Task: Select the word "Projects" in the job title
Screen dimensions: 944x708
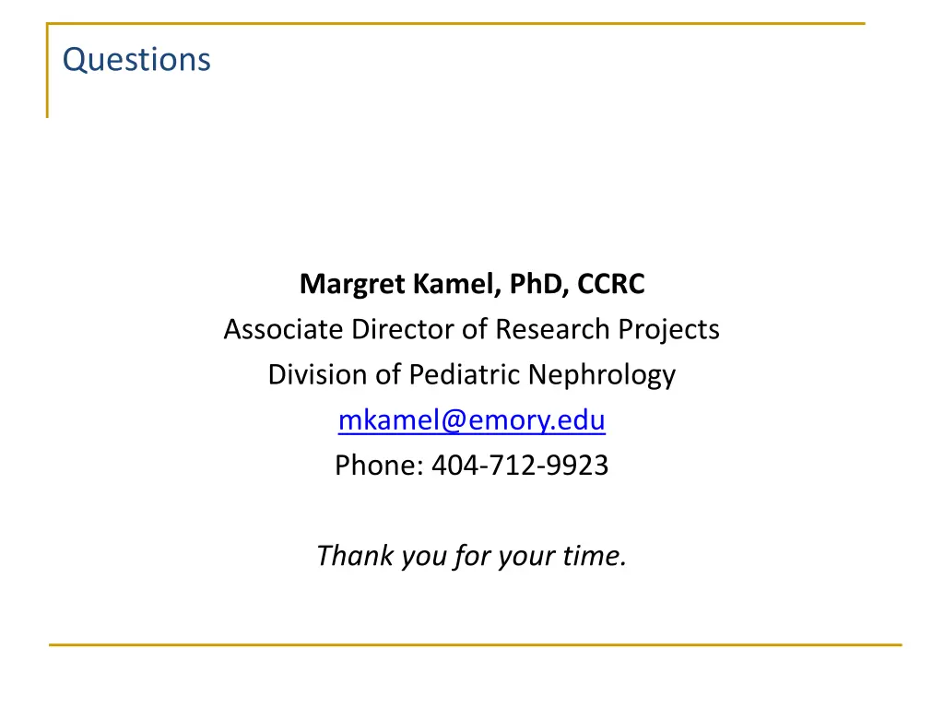Action: (669, 331)
